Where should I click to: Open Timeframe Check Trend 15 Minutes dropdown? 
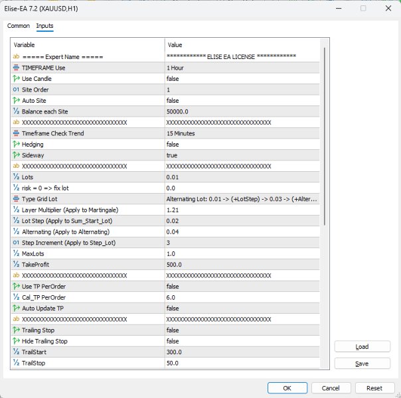(242, 133)
